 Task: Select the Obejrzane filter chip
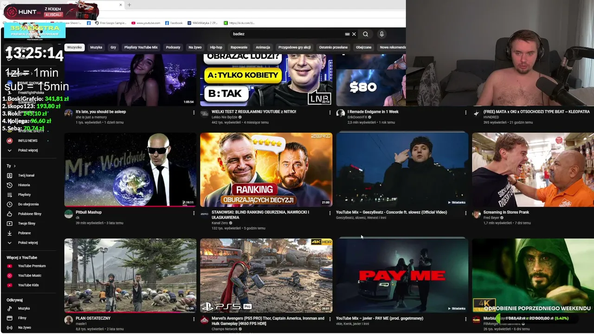point(364,47)
